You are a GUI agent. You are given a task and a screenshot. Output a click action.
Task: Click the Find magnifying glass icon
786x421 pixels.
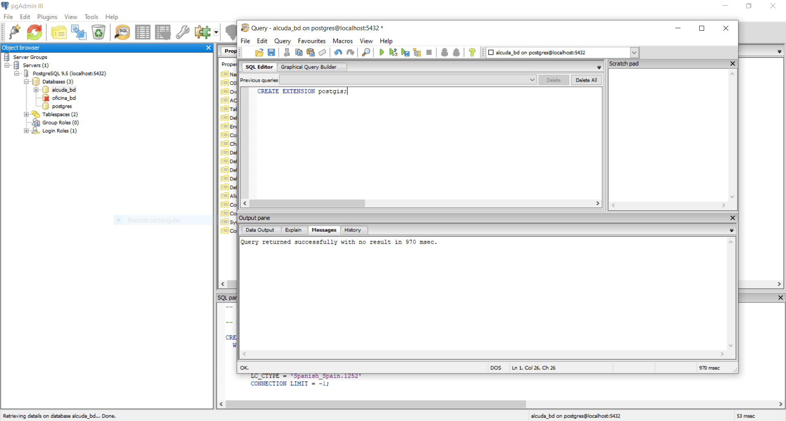coord(366,52)
